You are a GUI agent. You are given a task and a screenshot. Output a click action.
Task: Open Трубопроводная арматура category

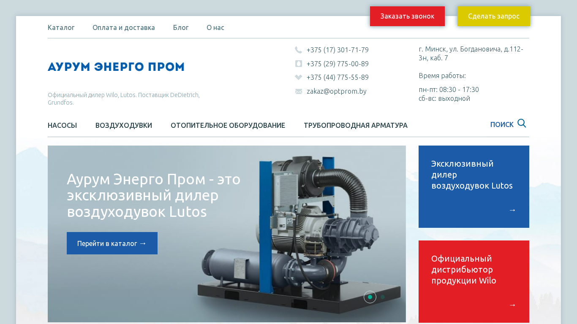click(356, 125)
